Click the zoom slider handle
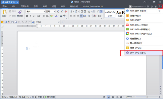Image resolution: width=163 pixels, height=99 pixels. (x=147, y=97)
